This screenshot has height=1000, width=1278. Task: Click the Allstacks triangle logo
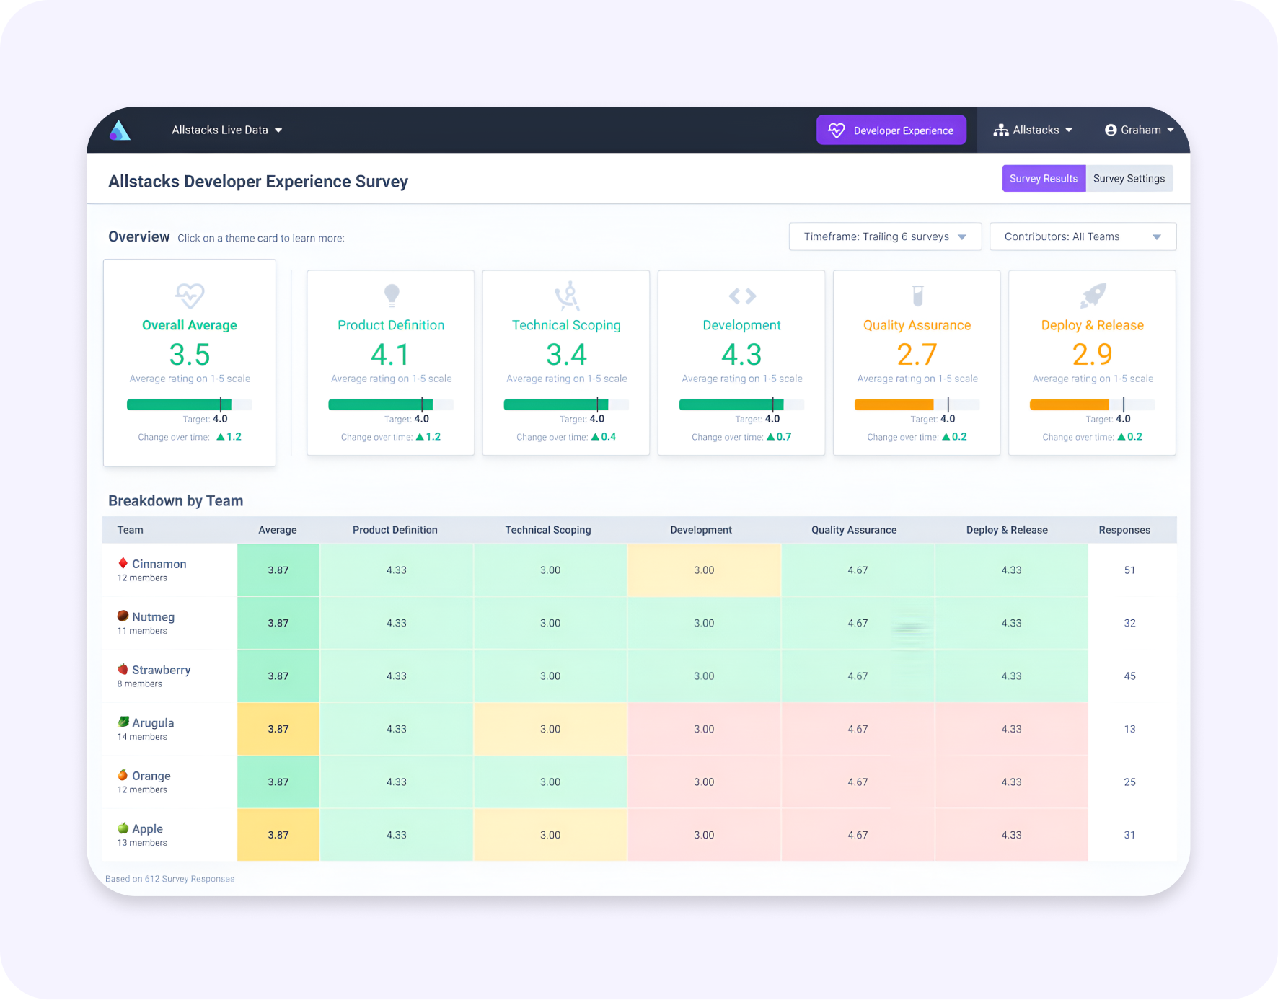[x=120, y=130]
